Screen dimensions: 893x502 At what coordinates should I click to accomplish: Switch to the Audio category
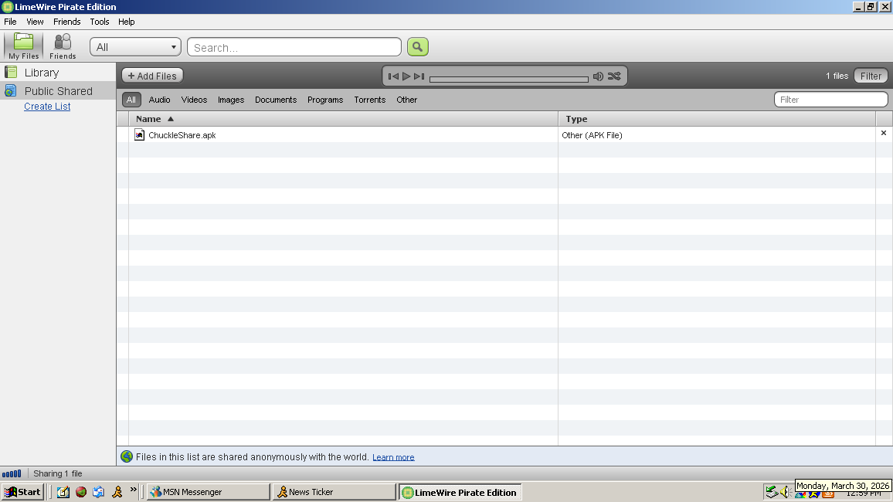(159, 100)
